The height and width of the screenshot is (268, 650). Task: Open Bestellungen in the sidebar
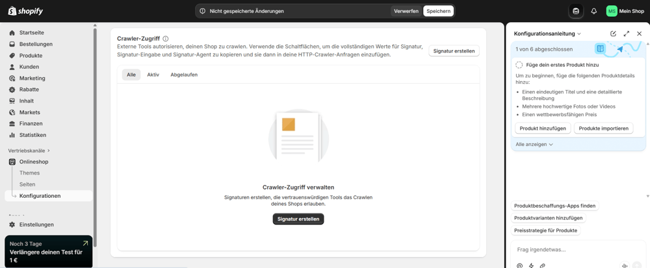click(x=36, y=44)
